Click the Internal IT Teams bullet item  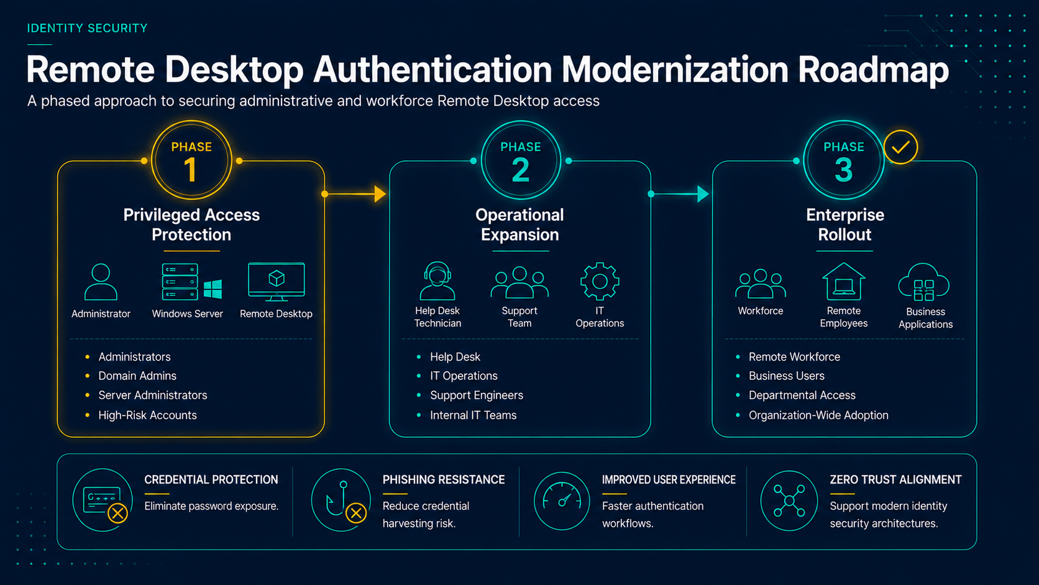pos(473,415)
